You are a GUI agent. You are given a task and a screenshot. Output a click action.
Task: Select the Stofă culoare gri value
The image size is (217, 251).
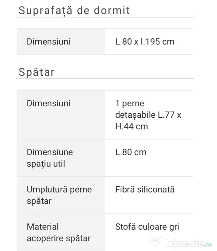pyautogui.click(x=147, y=226)
